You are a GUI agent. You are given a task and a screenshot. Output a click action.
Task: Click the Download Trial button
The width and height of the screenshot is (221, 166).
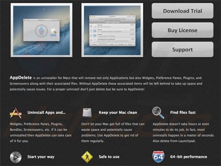point(183,11)
